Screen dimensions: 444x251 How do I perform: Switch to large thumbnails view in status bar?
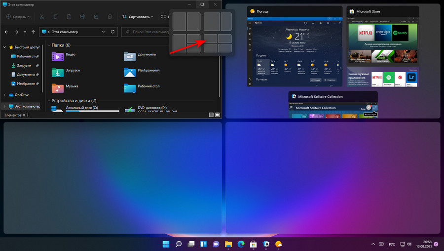(x=218, y=115)
